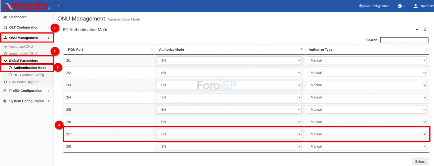Open Authorize Mode dropdown for port 2/1

pos(229,60)
